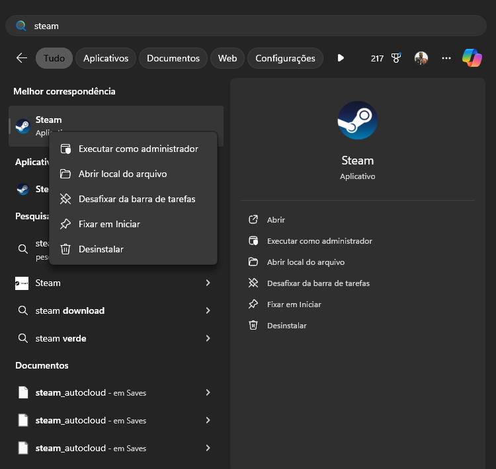Click the open-external icon beside Abrir
The height and width of the screenshot is (469, 496).
coord(253,219)
